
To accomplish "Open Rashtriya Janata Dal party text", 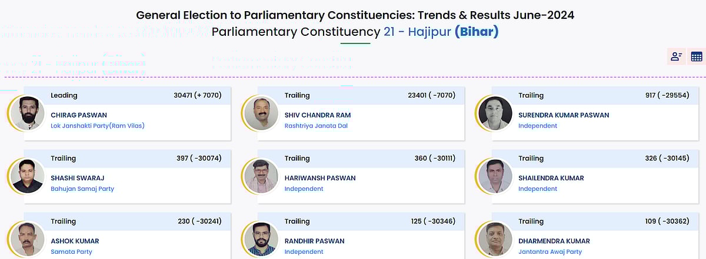I will pyautogui.click(x=316, y=126).
